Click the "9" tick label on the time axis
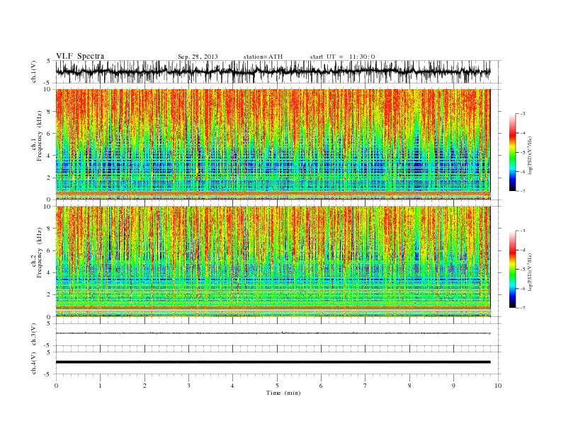The height and width of the screenshot is (433, 561). [x=453, y=386]
